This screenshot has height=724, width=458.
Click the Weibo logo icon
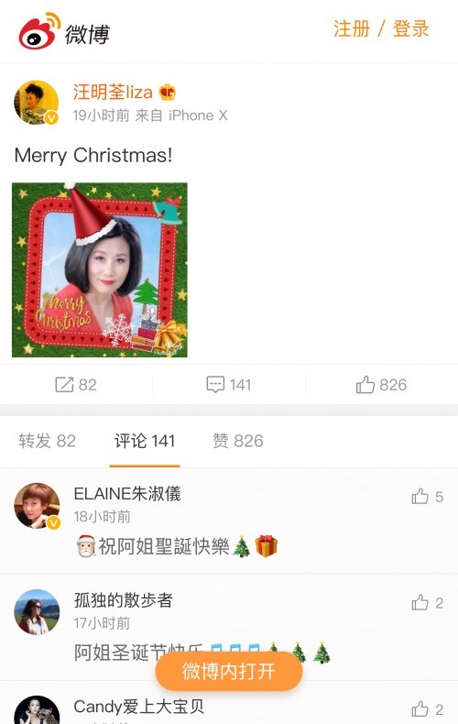39,31
